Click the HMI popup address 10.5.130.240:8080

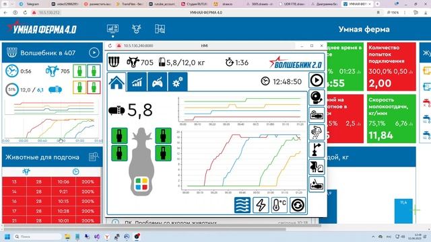(138, 46)
